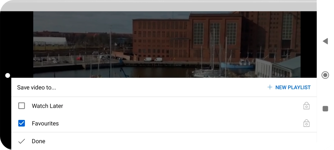Image resolution: width=334 pixels, height=150 pixels.
Task: Click the plus icon beside NEW PLAYLIST
Action: 270,87
